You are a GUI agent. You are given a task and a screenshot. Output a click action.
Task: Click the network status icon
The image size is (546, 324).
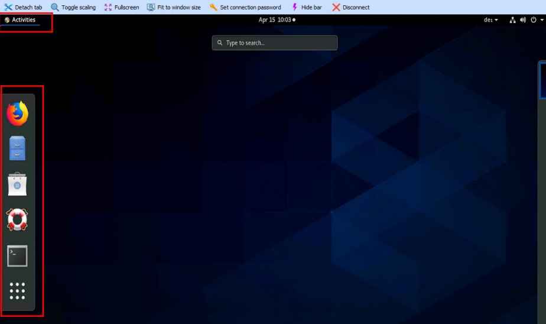512,20
